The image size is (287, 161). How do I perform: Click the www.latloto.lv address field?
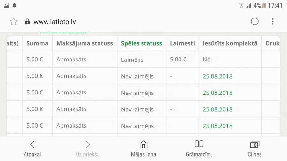click(x=55, y=22)
